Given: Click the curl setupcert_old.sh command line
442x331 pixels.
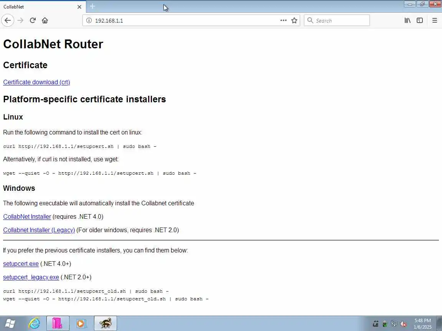Looking at the screenshot, I should (86, 291).
